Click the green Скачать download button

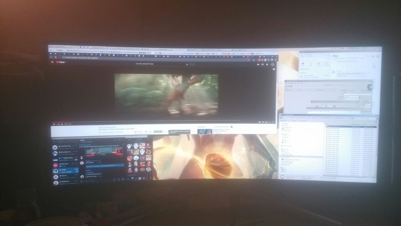coord(158,132)
